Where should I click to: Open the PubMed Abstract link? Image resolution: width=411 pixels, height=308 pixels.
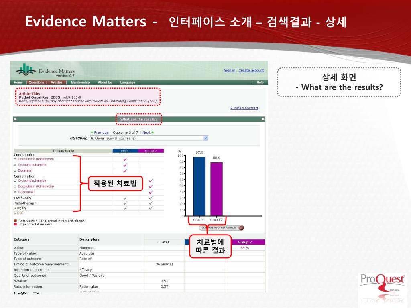244,108
